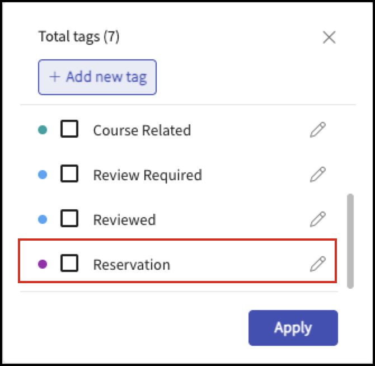375x366 pixels.
Task: Click the purple dot beside Reservation
Action: click(43, 264)
